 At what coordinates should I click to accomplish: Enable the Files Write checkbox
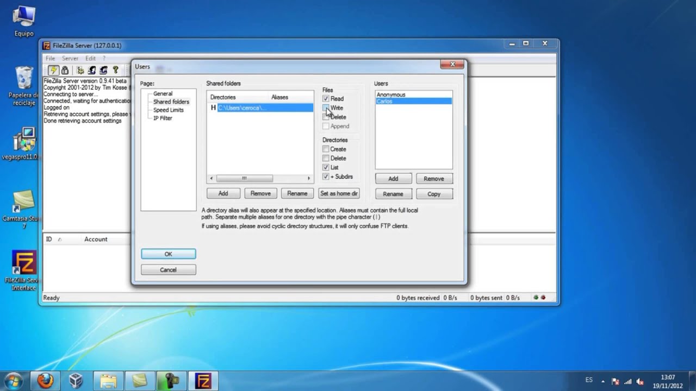(326, 108)
